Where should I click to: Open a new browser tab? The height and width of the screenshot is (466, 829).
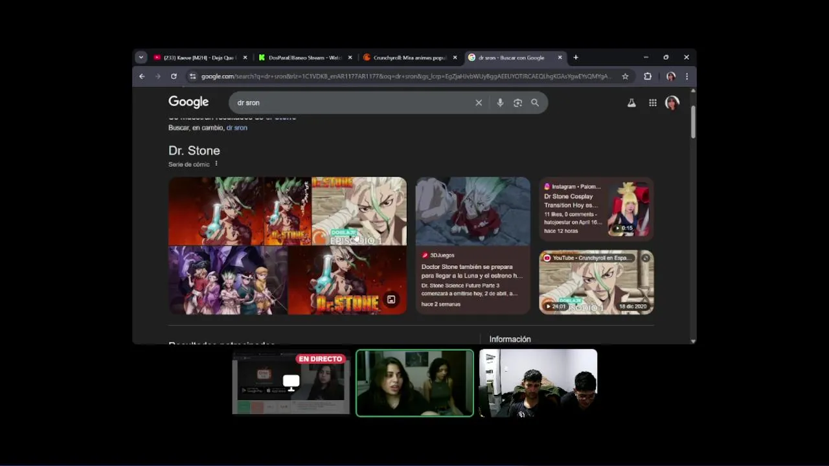[x=576, y=58]
